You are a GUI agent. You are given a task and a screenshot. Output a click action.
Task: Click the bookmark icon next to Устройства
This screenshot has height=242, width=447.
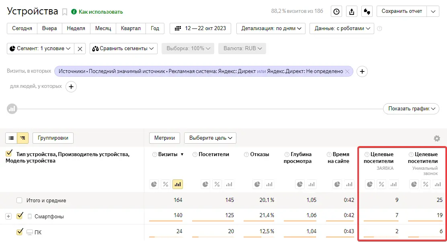pos(65,12)
